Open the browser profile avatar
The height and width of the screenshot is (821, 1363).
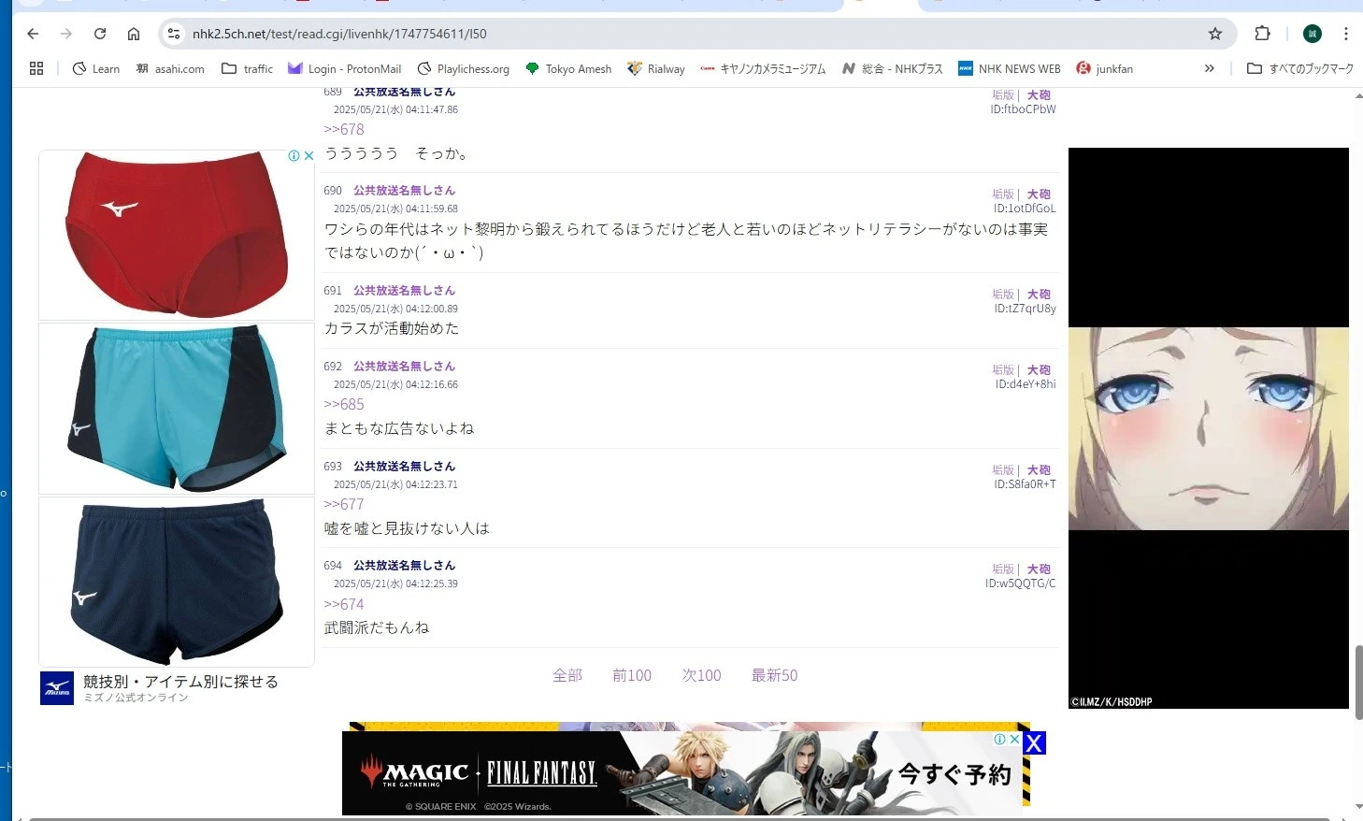[x=1313, y=34]
